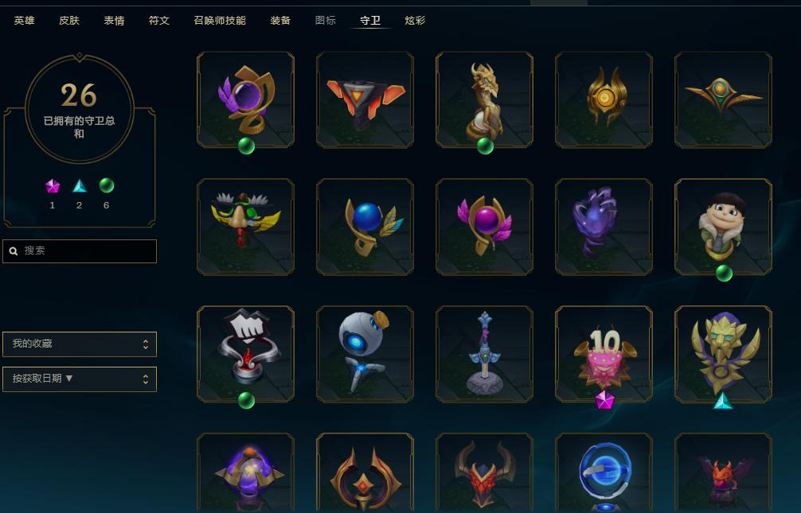This screenshot has height=513, width=801.
Task: Open the 英雄 collection tab
Action: (25, 21)
